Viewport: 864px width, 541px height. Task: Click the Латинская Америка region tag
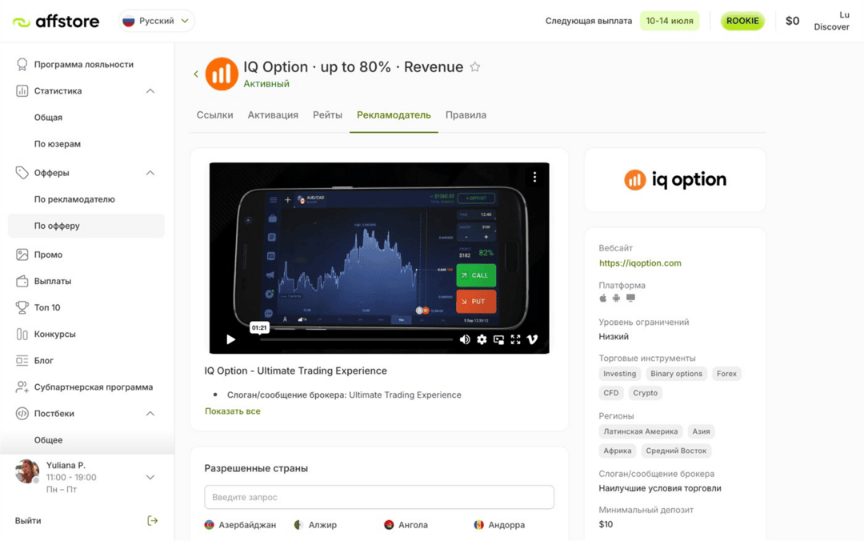coord(640,431)
